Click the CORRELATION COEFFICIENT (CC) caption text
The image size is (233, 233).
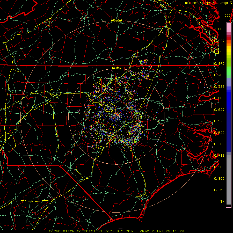(x=82, y=231)
